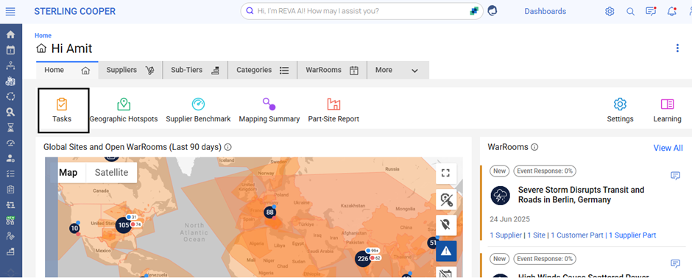Click the REVA AI search field

(362, 11)
